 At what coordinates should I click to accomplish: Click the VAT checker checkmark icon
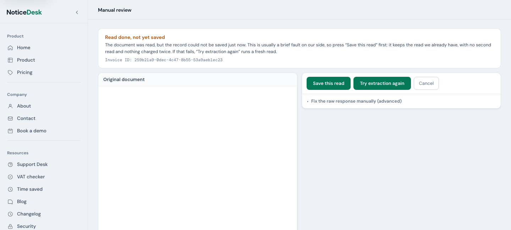pyautogui.click(x=10, y=177)
